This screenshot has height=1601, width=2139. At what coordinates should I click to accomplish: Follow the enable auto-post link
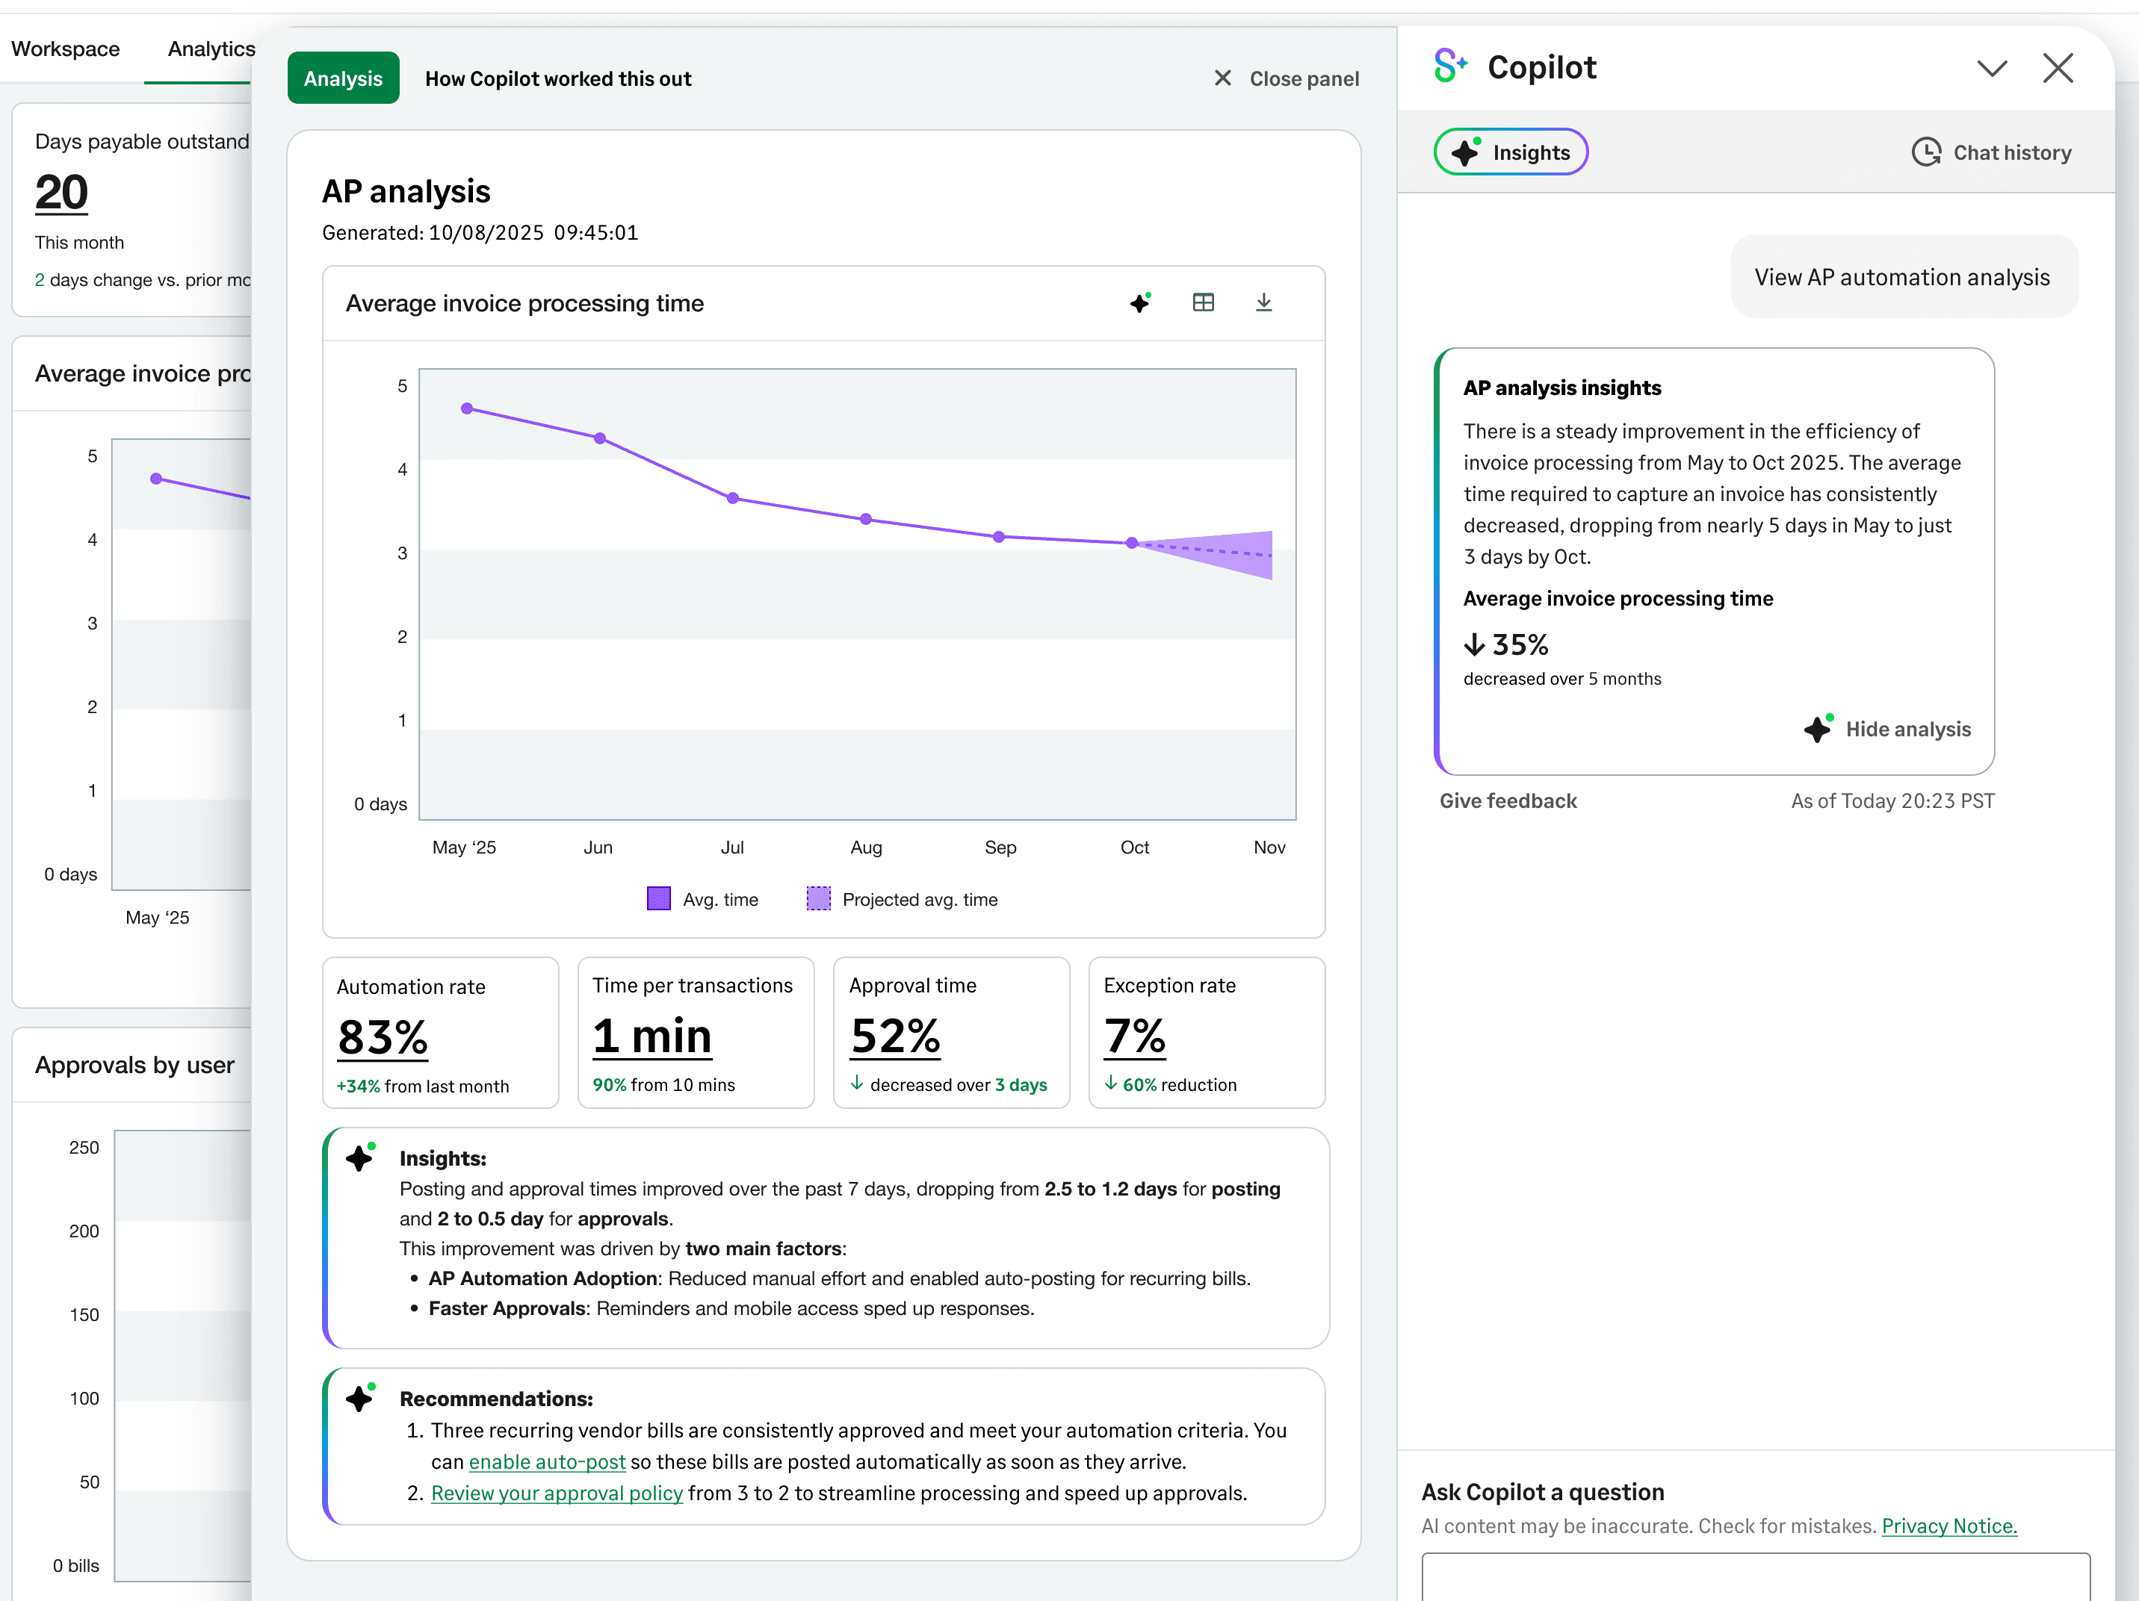tap(546, 1462)
